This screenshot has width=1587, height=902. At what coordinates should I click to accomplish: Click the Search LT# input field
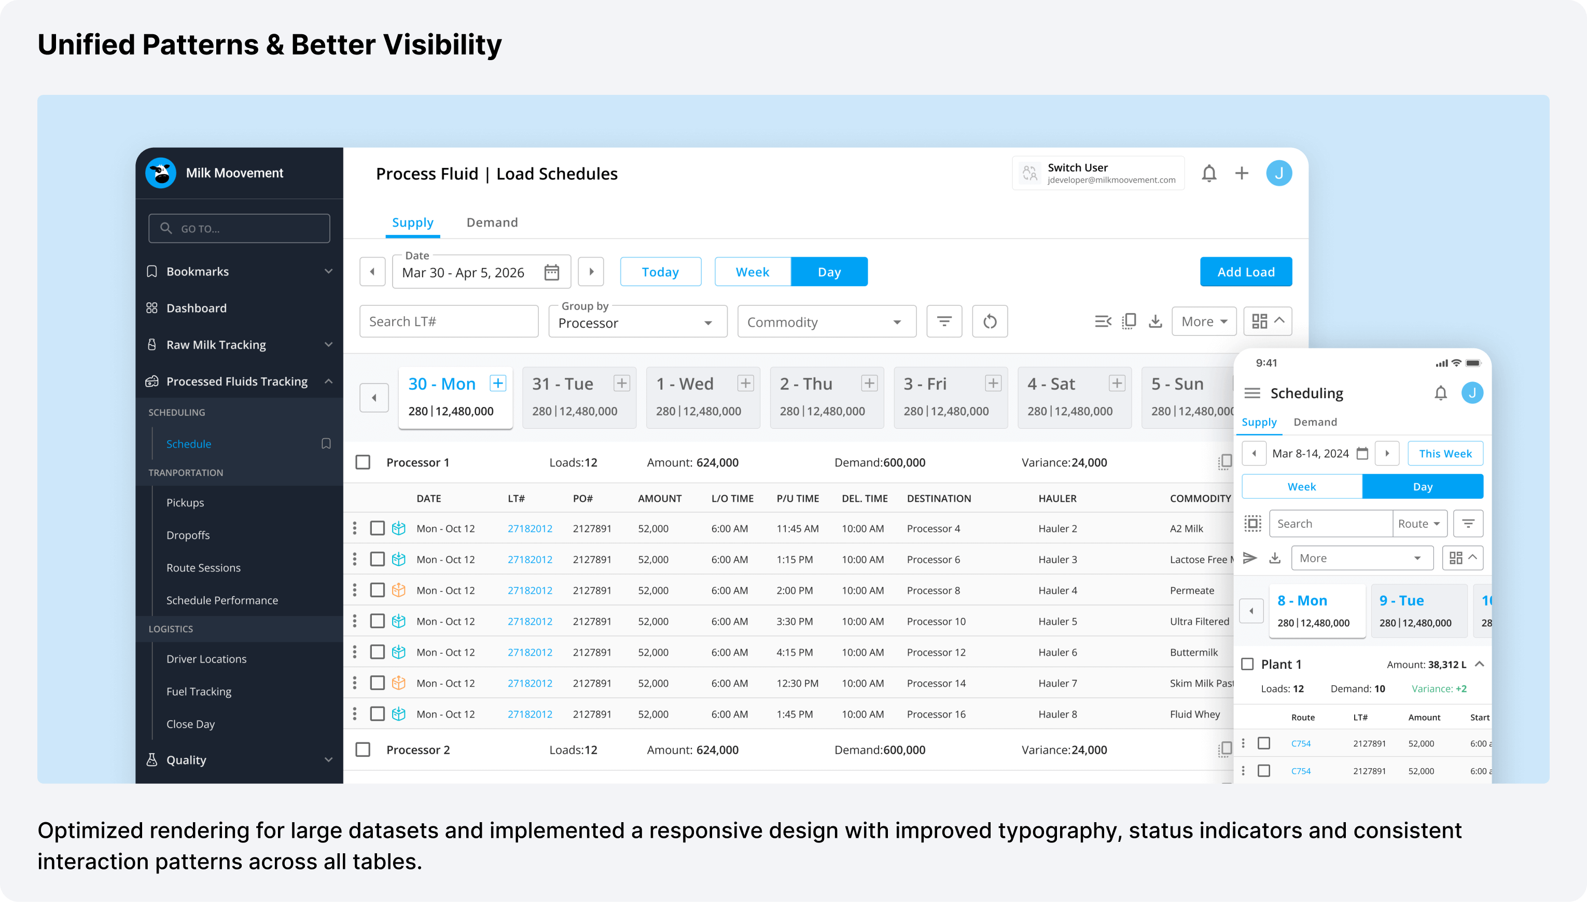point(449,321)
